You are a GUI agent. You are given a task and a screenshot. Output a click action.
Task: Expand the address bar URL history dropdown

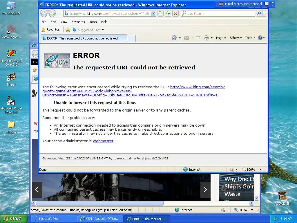pos(154,13)
